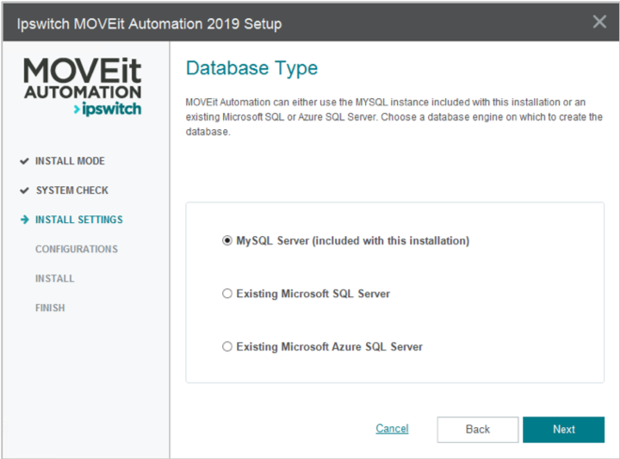Select the INSTALL SETTINGS step label

tap(78, 220)
